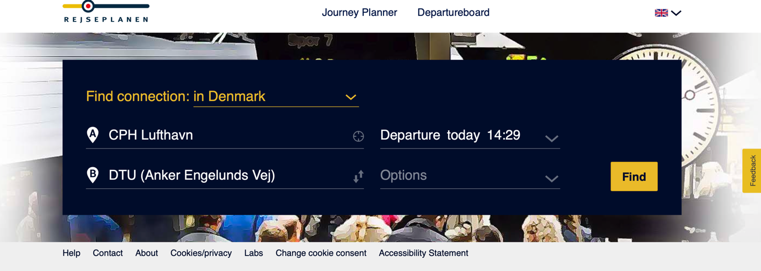
Task: Click the A origin pin marker
Action: pos(93,135)
